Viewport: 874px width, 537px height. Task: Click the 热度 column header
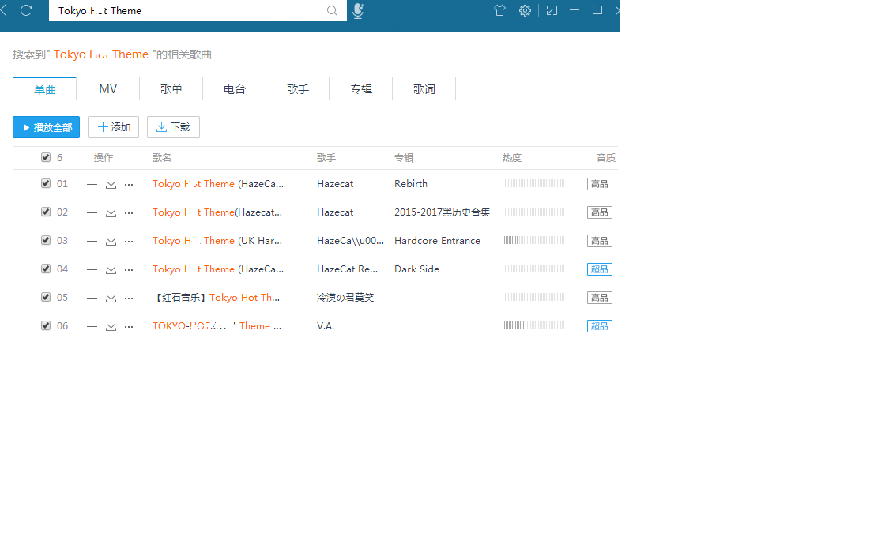point(512,158)
